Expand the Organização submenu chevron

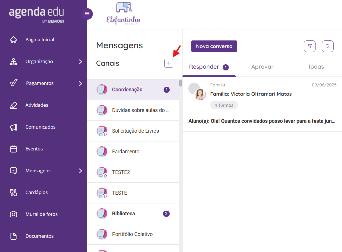pyautogui.click(x=81, y=62)
